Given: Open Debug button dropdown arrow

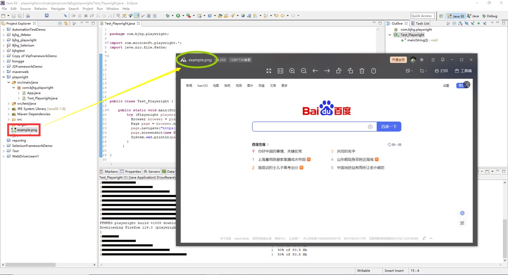Looking at the screenshot, I should pyautogui.click(x=173, y=16).
